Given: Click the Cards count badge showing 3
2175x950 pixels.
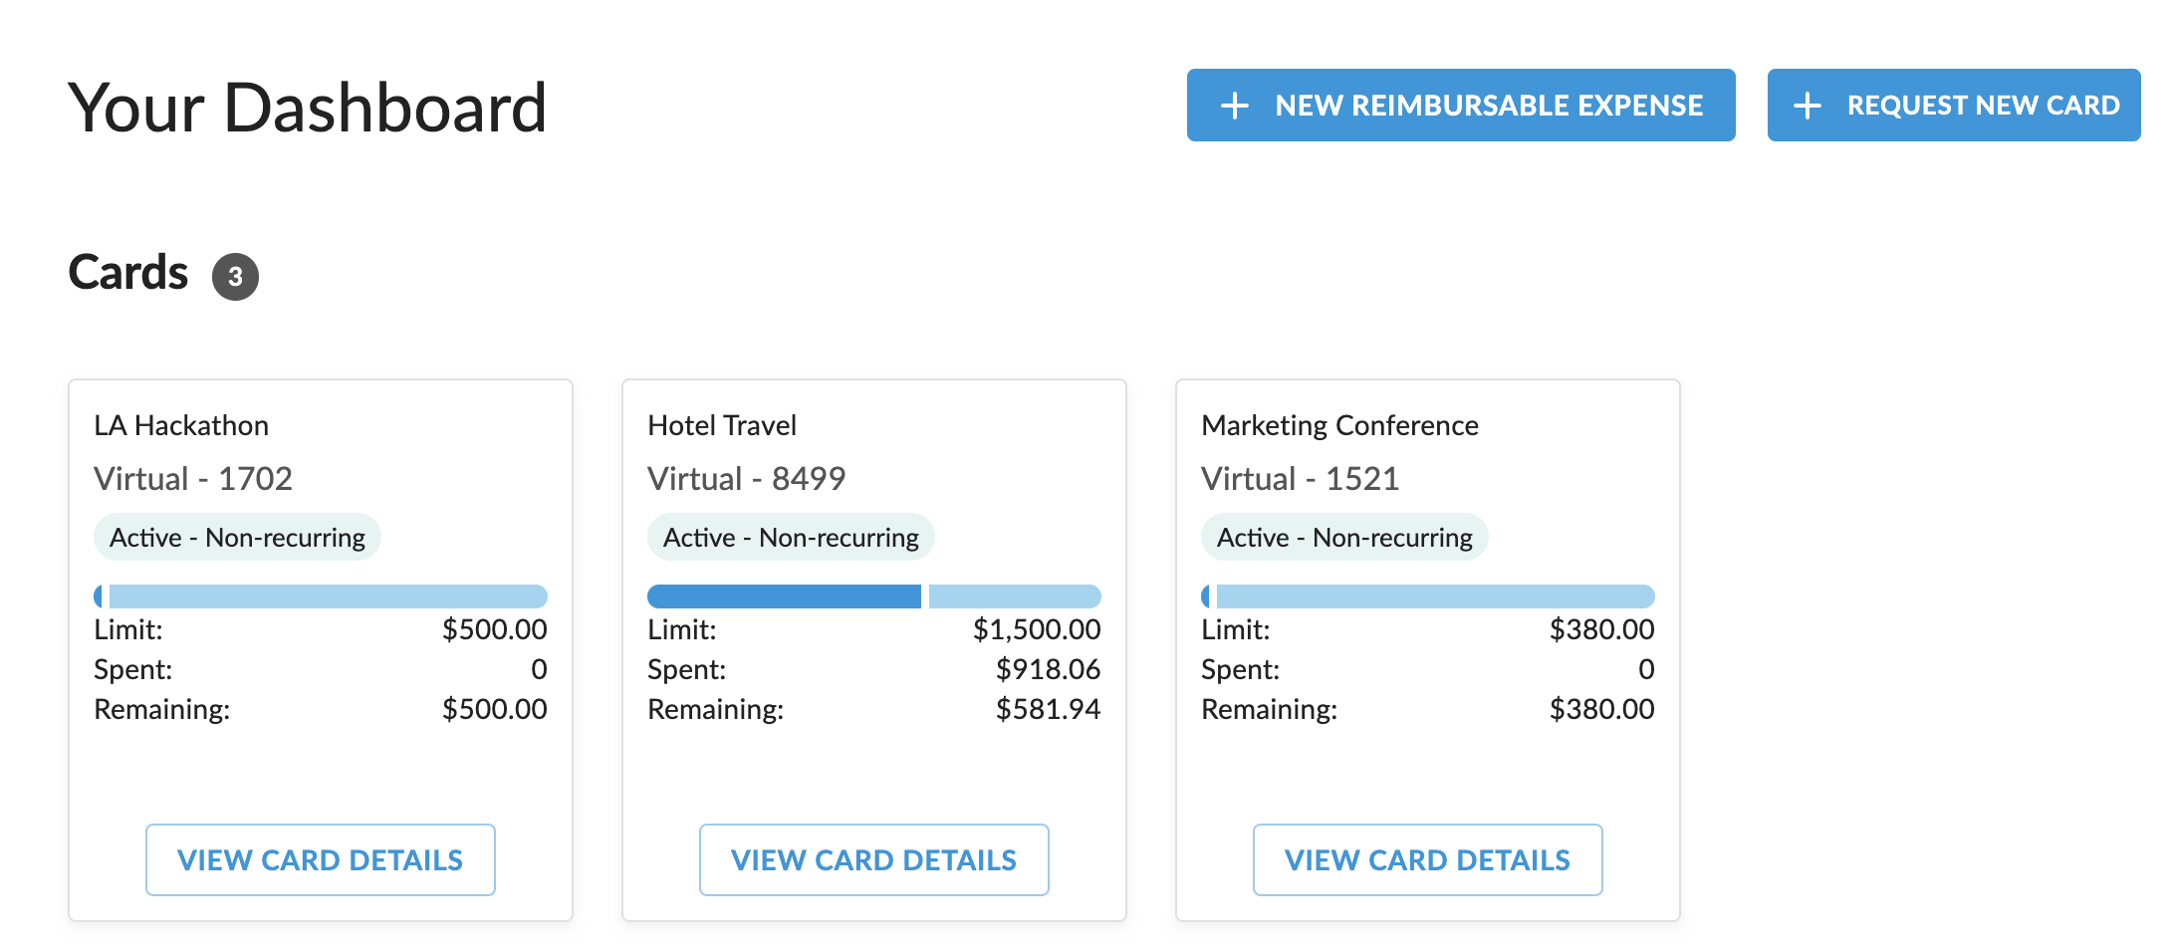Looking at the screenshot, I should [235, 277].
